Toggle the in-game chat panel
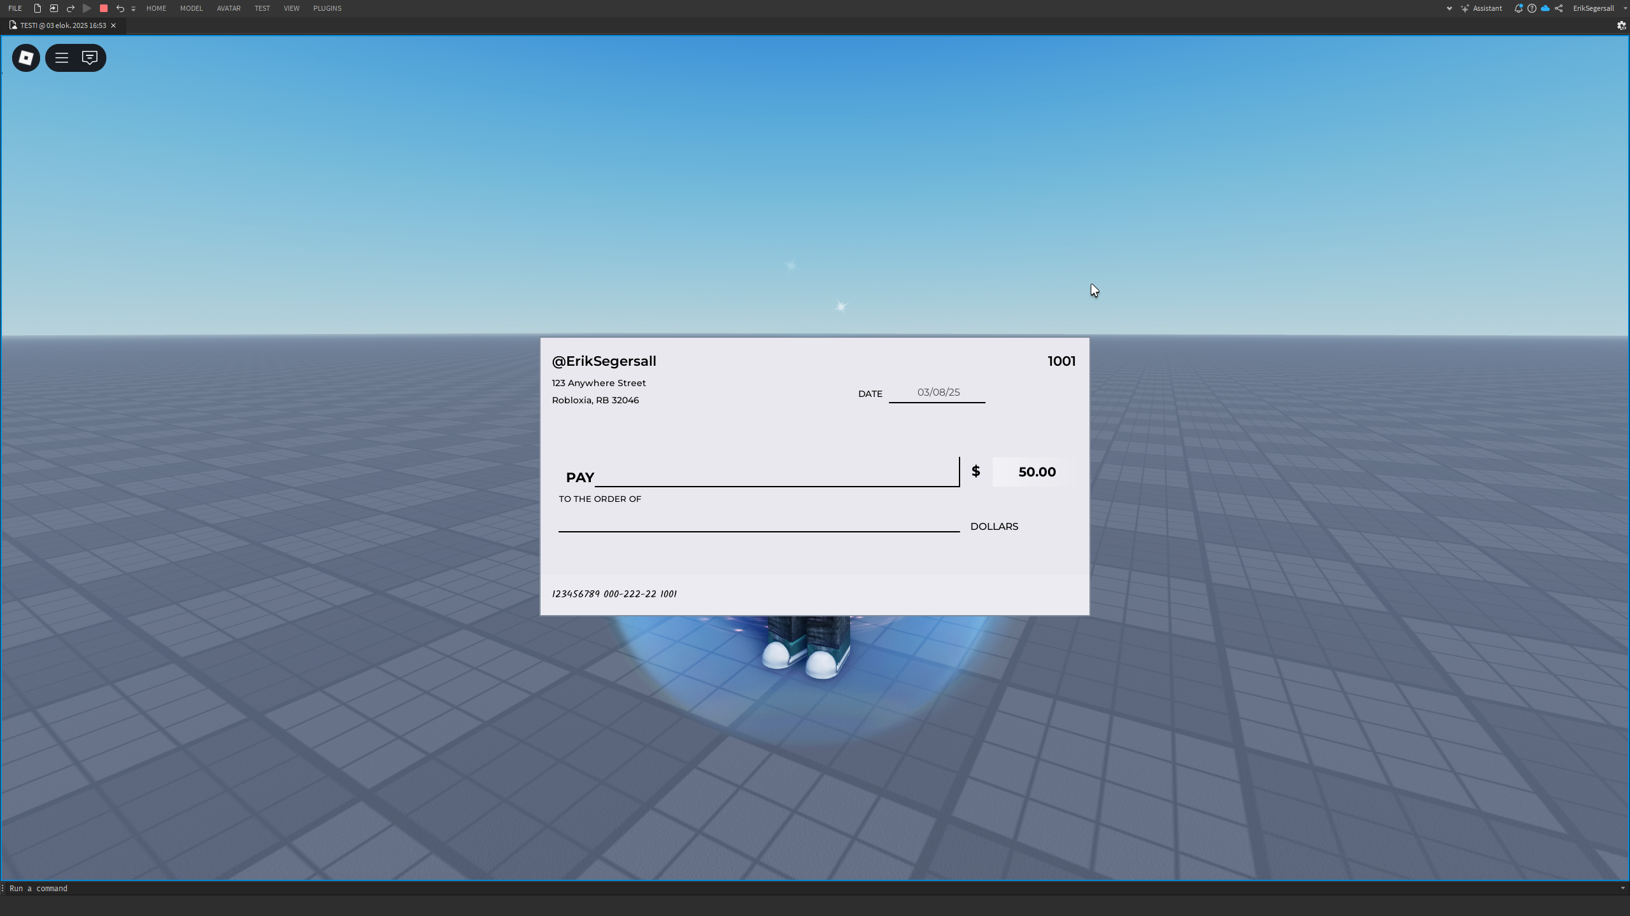1630x916 pixels. click(90, 58)
